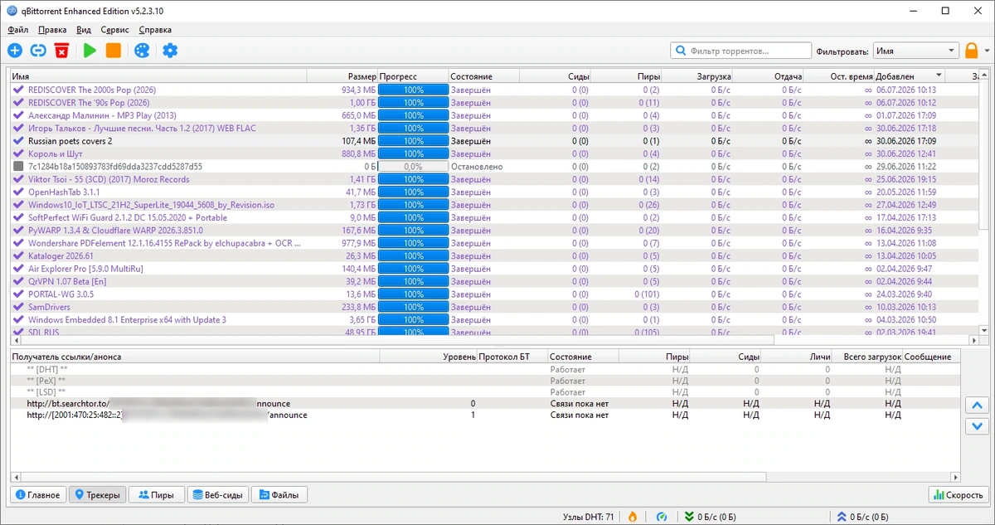Click the checkmark icon beside Король и Шут

point(18,153)
